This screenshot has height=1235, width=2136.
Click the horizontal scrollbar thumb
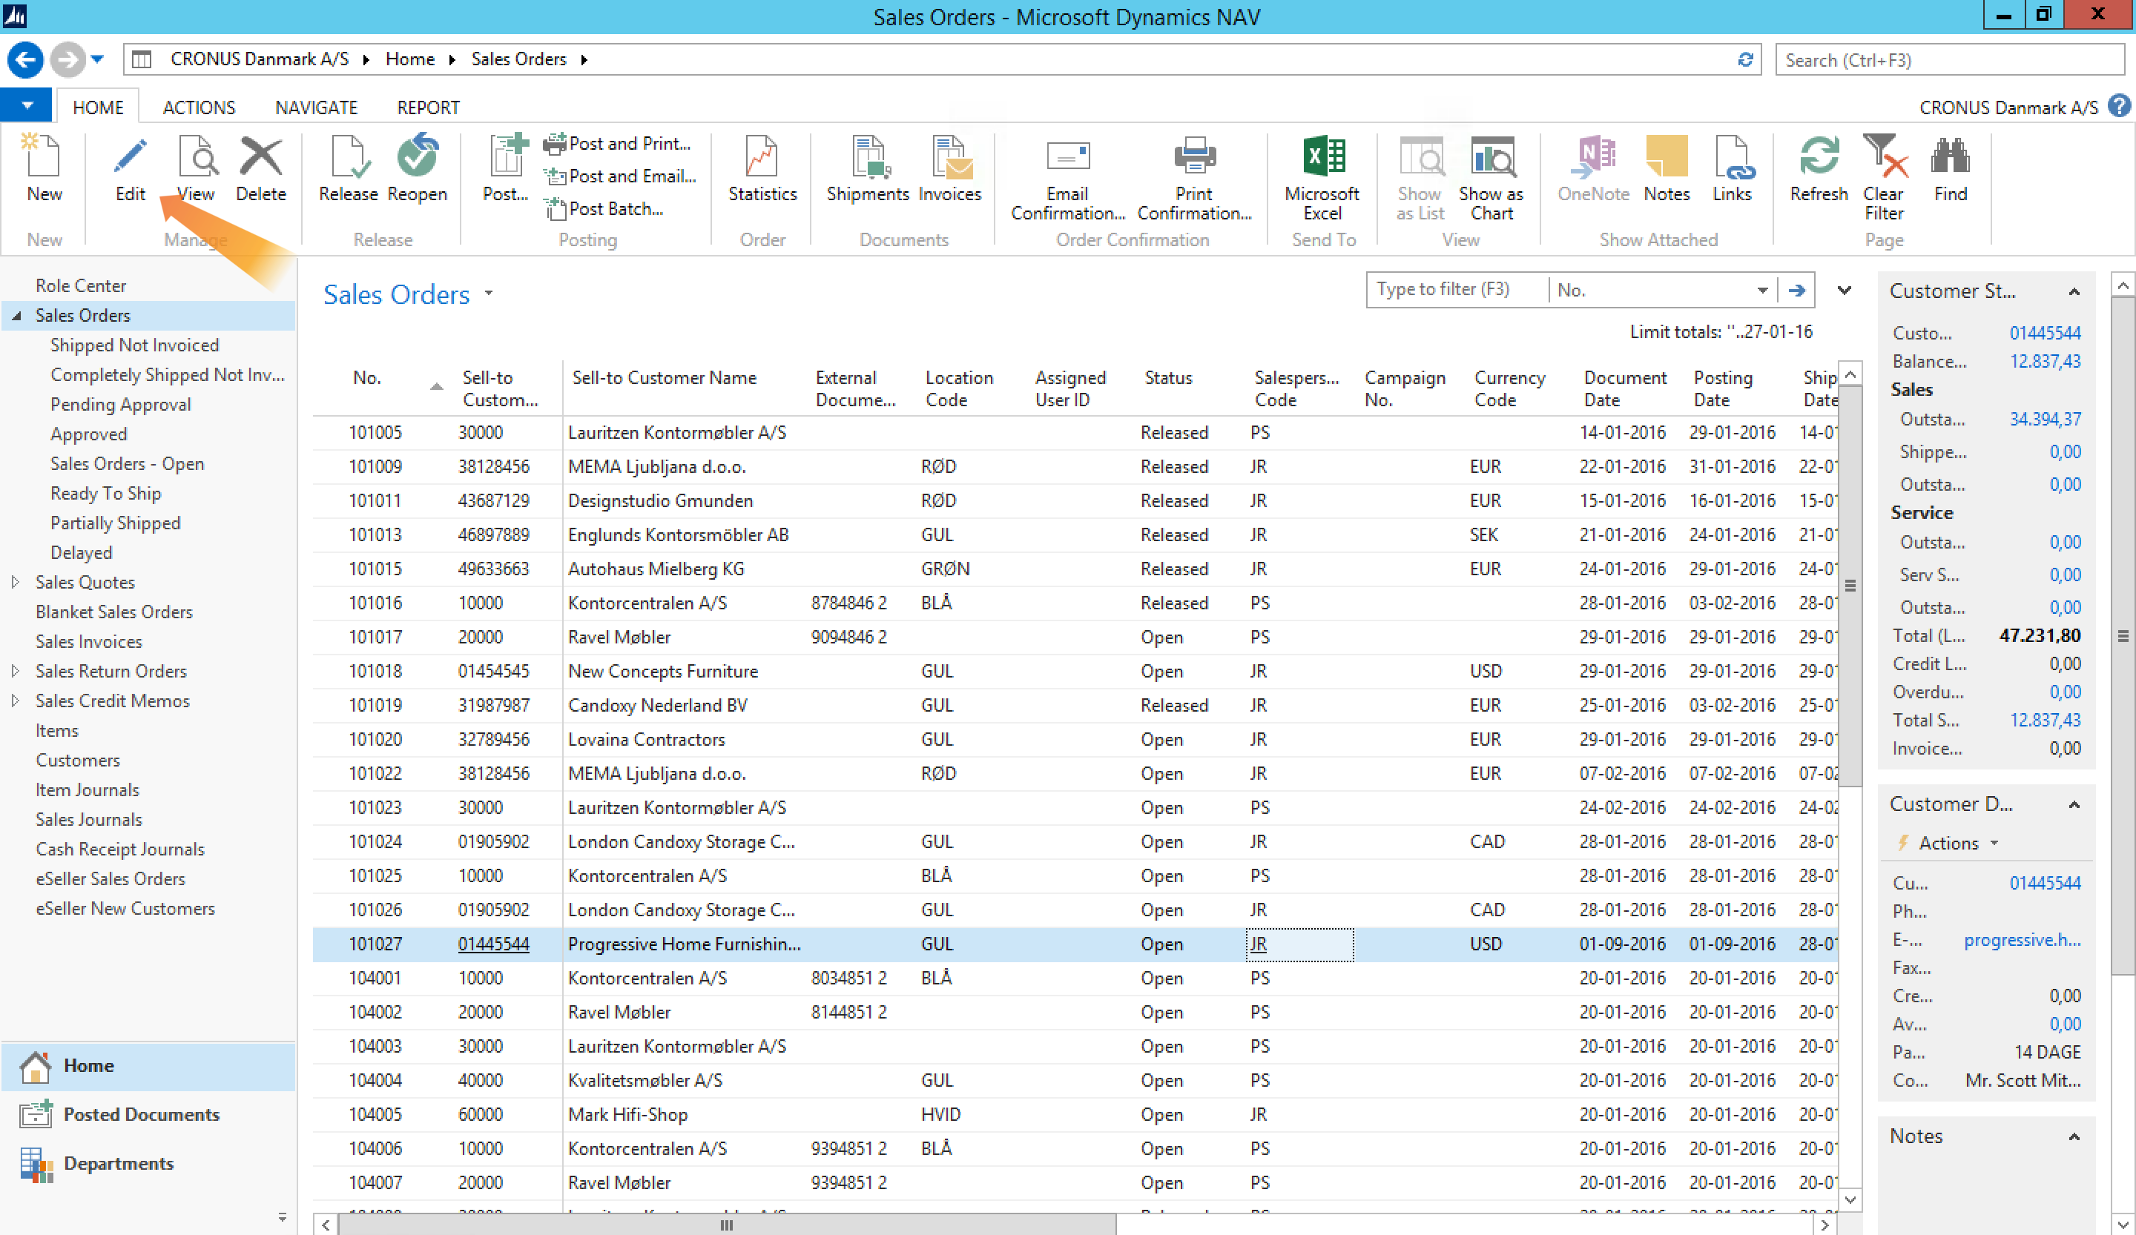(728, 1225)
